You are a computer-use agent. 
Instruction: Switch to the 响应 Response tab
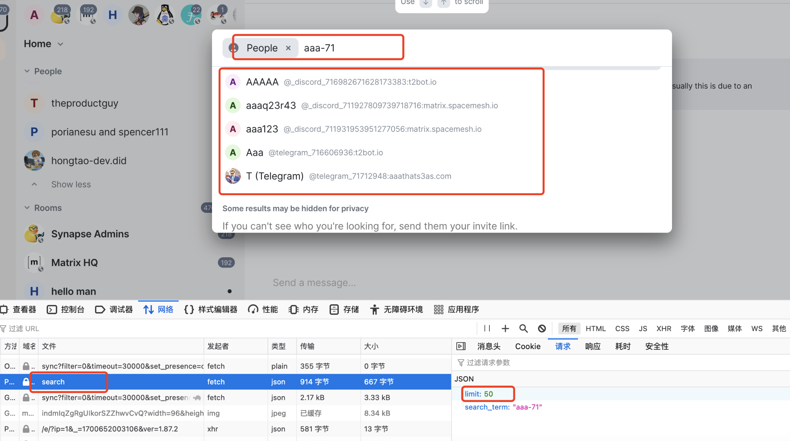[592, 346]
